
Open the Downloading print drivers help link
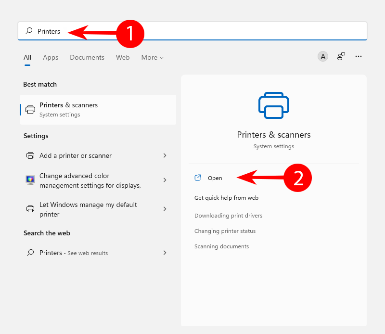coord(228,216)
